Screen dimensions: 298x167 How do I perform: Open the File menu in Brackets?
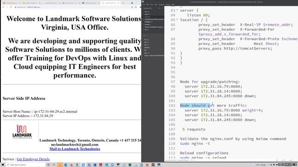[x=144, y=5]
